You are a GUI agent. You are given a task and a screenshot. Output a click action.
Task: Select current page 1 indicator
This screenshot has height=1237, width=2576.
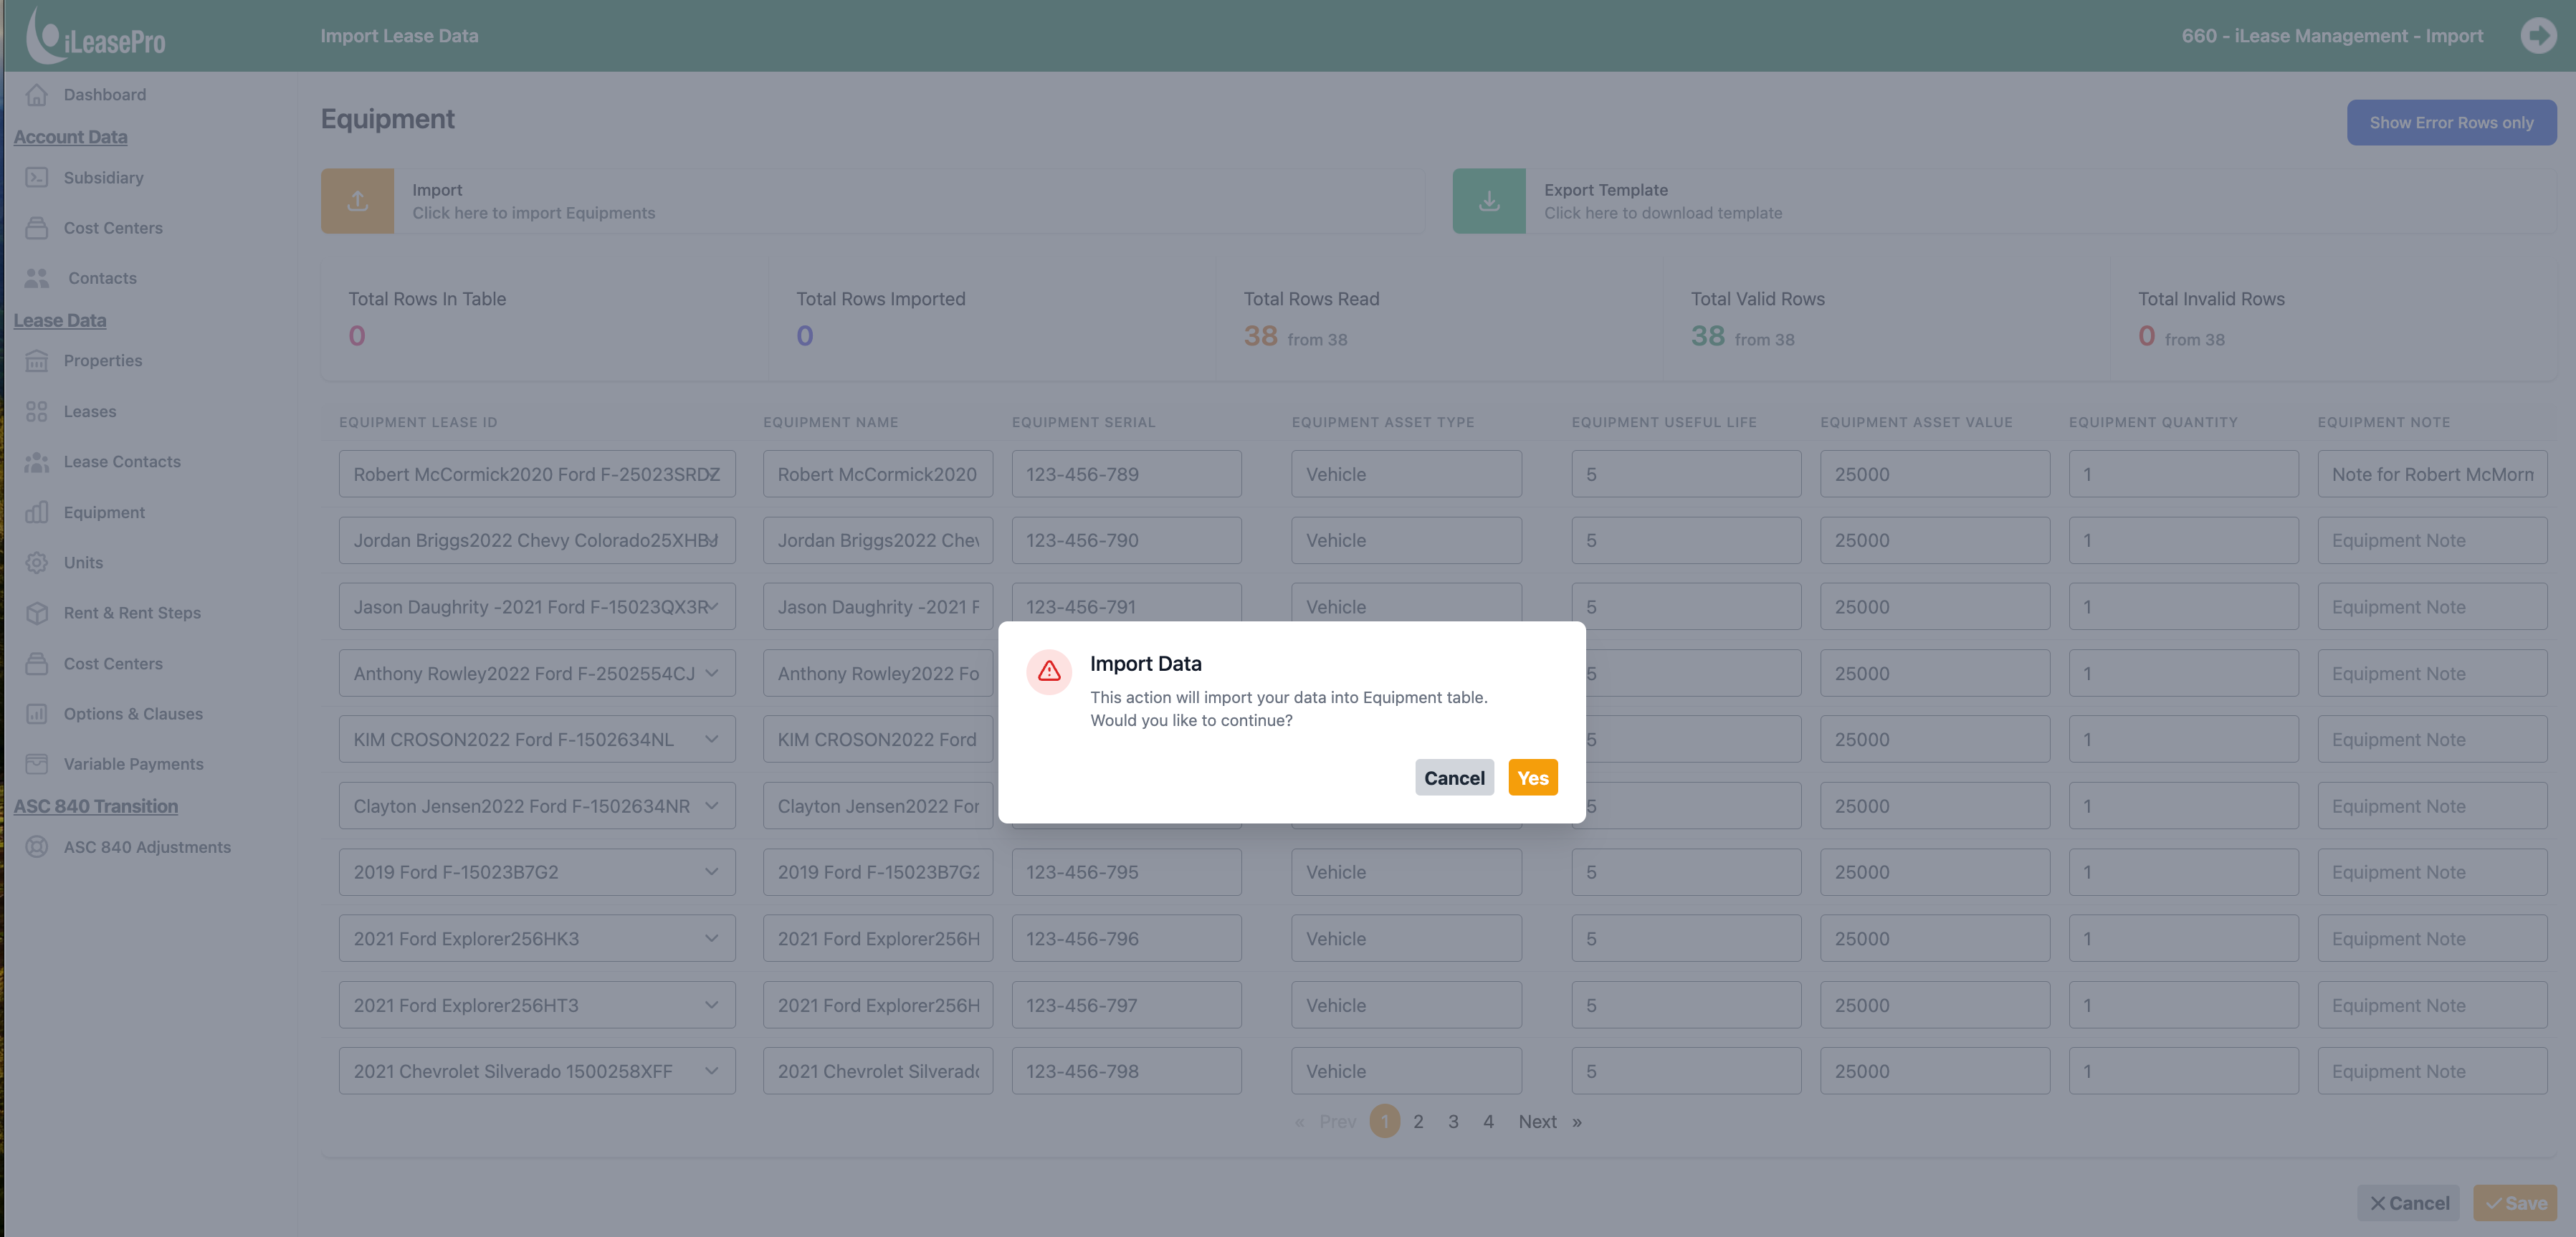(x=1384, y=1122)
